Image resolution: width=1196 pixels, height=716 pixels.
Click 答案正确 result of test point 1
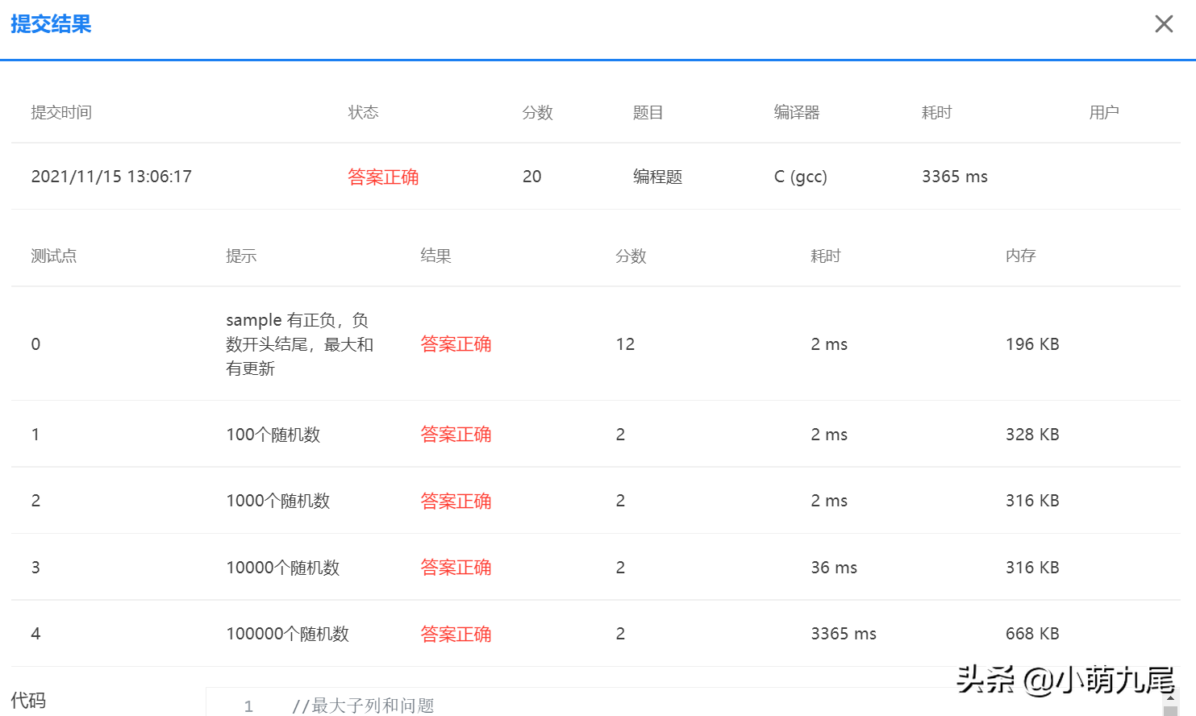[x=456, y=434]
